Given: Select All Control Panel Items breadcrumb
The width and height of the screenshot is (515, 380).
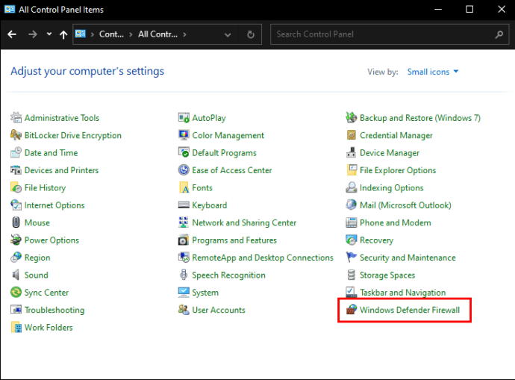Looking at the screenshot, I should [157, 34].
